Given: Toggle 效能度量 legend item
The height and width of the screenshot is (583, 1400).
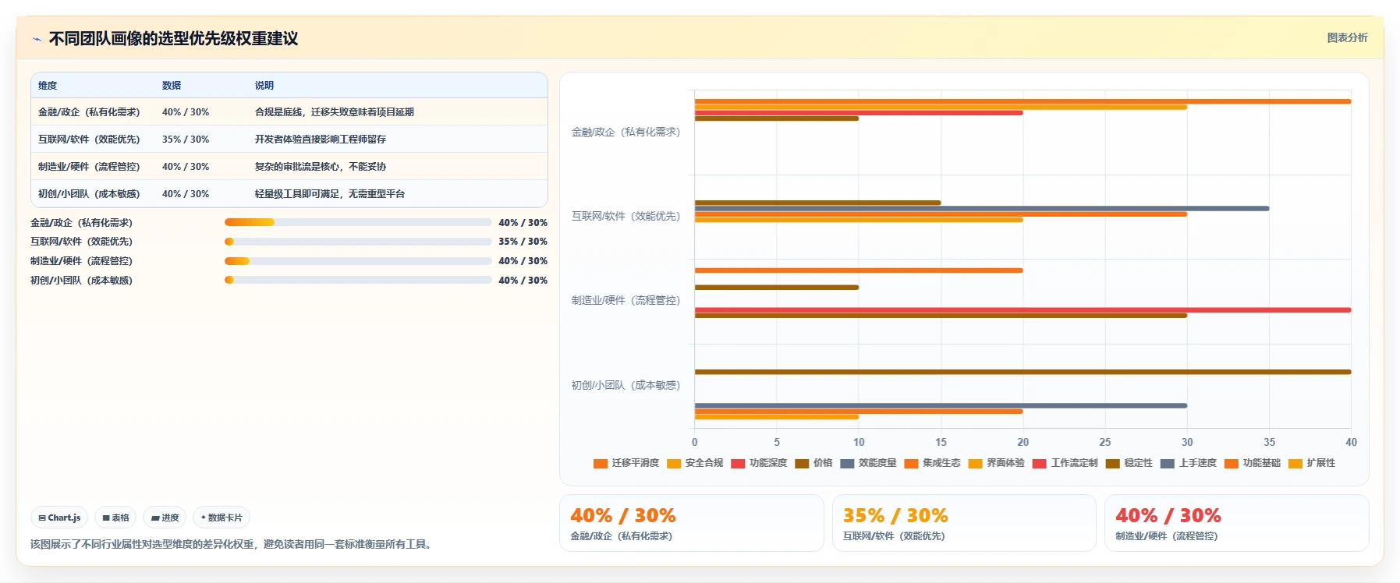Looking at the screenshot, I should click(868, 463).
